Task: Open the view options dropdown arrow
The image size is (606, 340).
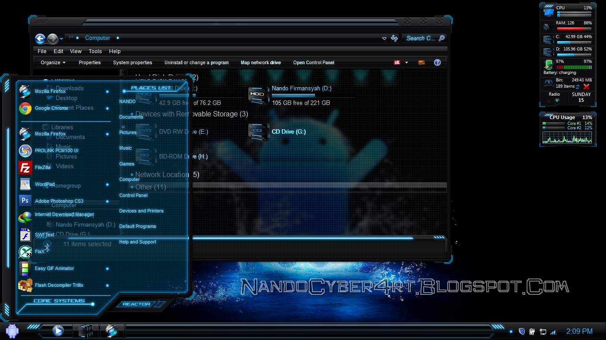Action: (406, 62)
